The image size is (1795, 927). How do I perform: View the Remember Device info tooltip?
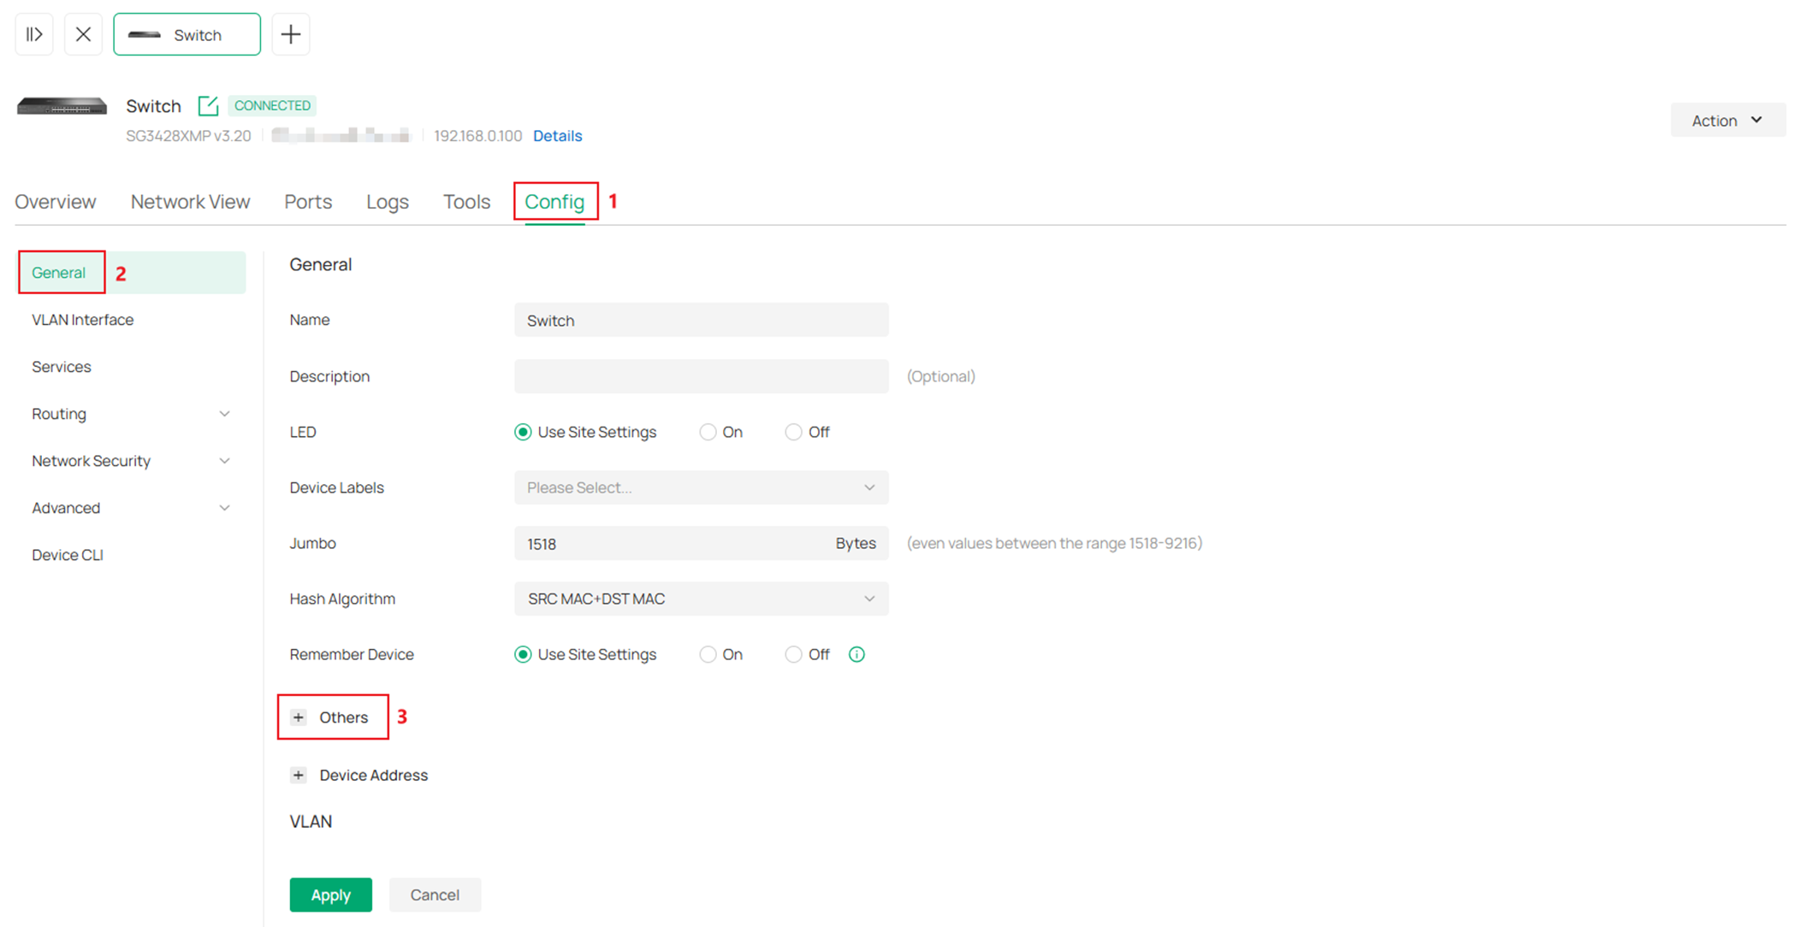856,654
